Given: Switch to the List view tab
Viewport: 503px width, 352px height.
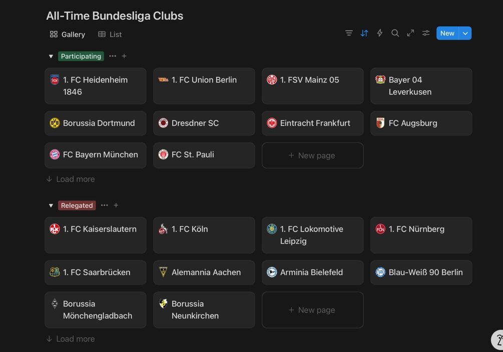Looking at the screenshot, I should point(110,34).
